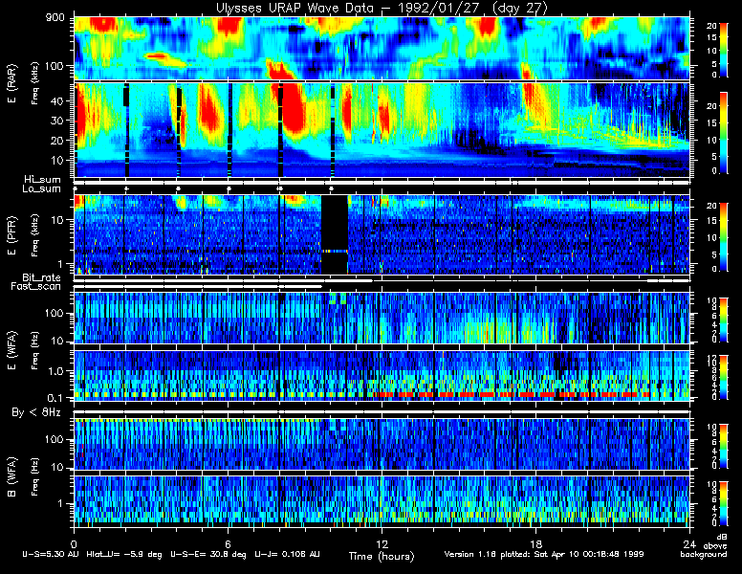Click the E (PFR) panel color scale bar
The image size is (742, 574).
[724, 237]
